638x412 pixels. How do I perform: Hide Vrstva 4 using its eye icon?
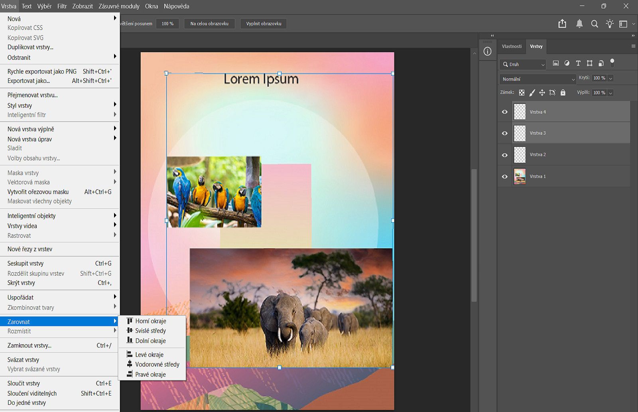[505, 112]
